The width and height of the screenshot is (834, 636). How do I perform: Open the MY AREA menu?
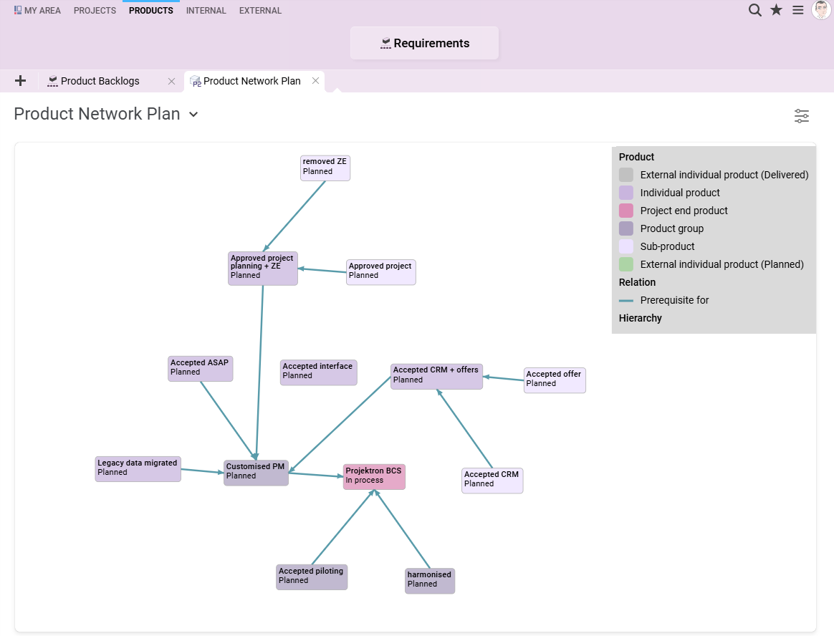coord(37,11)
